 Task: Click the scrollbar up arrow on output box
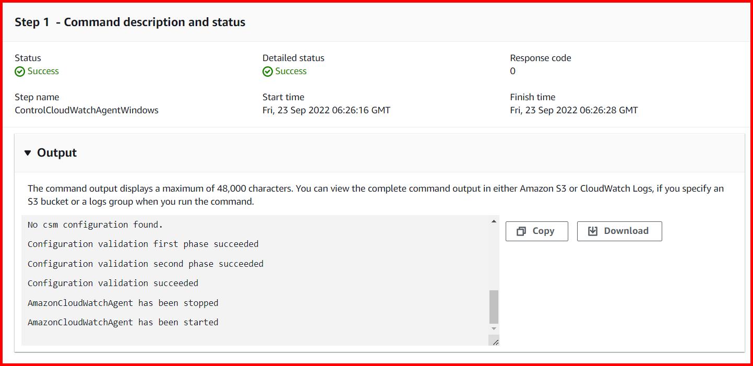tap(493, 221)
